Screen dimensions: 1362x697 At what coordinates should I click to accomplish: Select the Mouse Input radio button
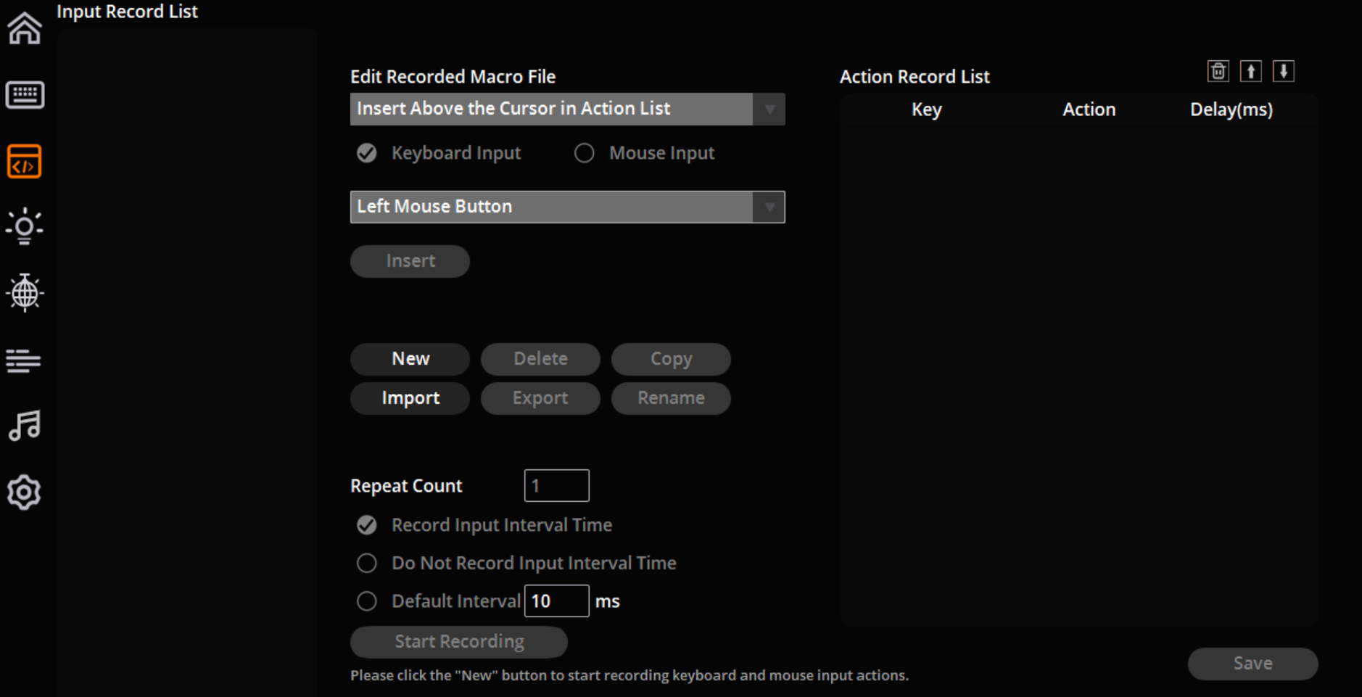point(585,153)
